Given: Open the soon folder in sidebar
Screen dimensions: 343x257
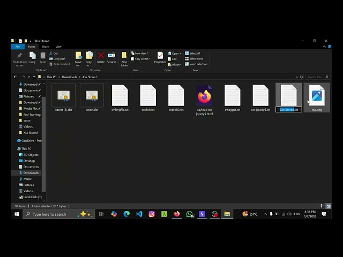Looking at the screenshot, I should click(25, 120).
